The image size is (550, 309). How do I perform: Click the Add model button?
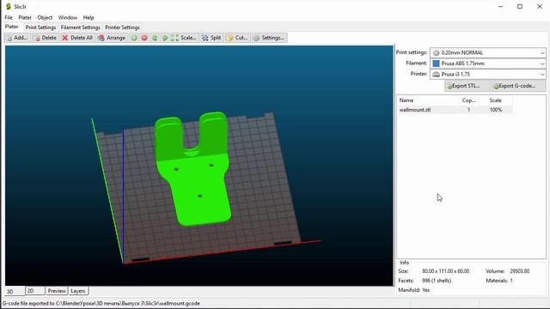click(17, 38)
